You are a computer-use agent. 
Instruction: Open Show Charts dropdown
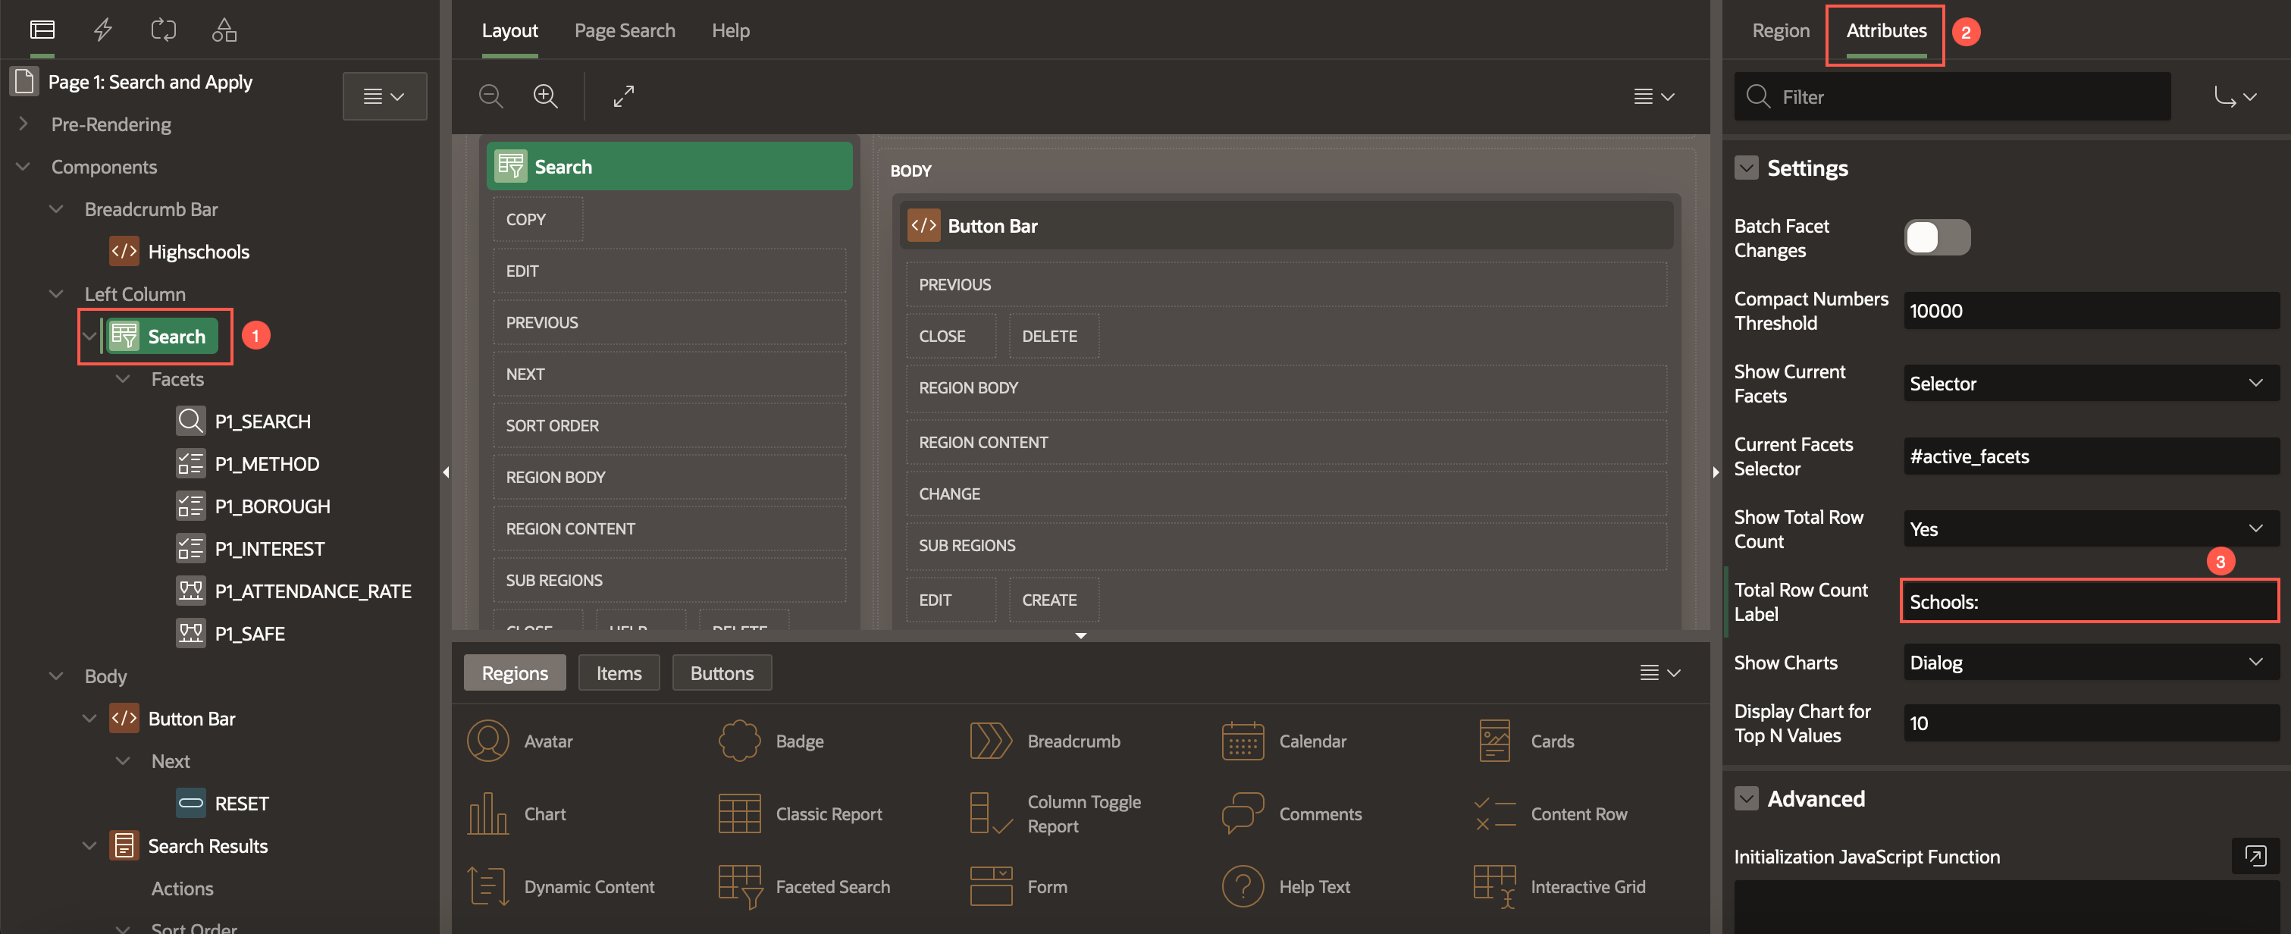2091,663
